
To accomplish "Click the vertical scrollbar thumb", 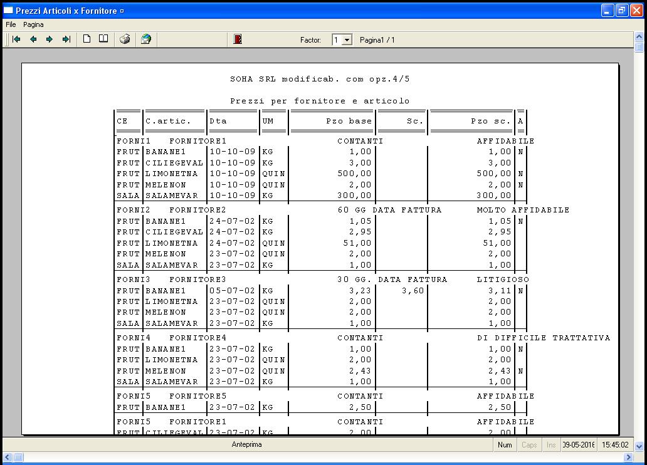I will click(639, 47).
